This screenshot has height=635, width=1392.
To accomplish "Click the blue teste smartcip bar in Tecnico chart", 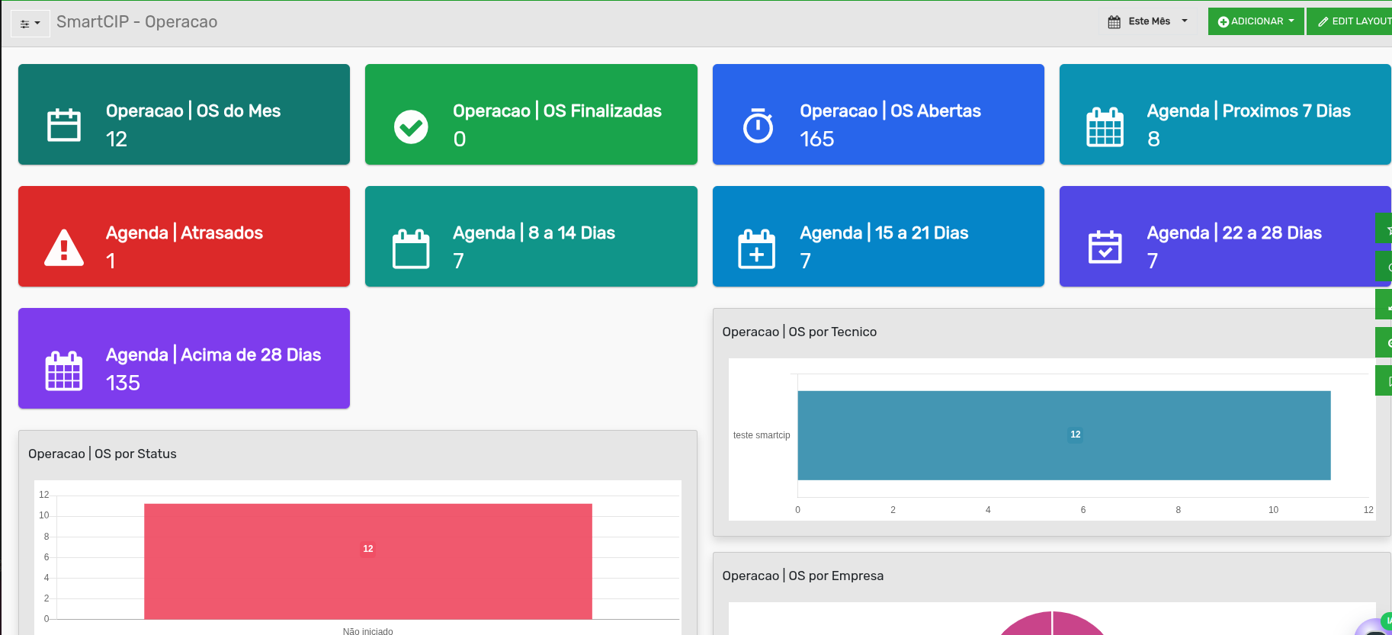I will tap(1064, 435).
